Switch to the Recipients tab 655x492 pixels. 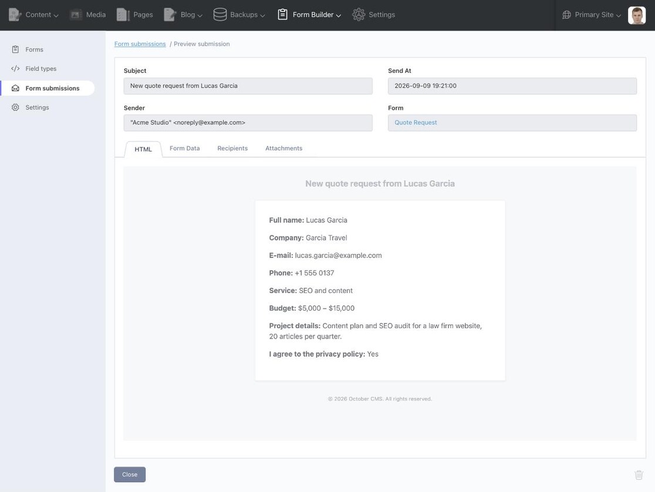coord(232,149)
